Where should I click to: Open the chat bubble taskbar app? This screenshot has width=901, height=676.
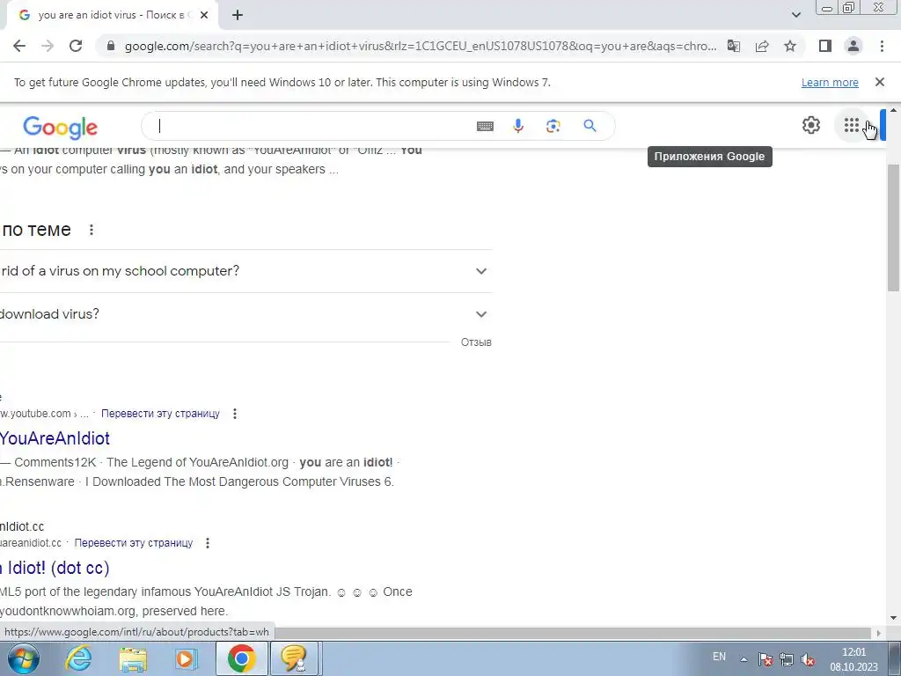(x=294, y=658)
